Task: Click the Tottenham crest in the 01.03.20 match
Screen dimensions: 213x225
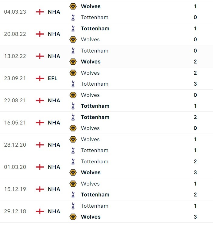Action: tap(73, 162)
